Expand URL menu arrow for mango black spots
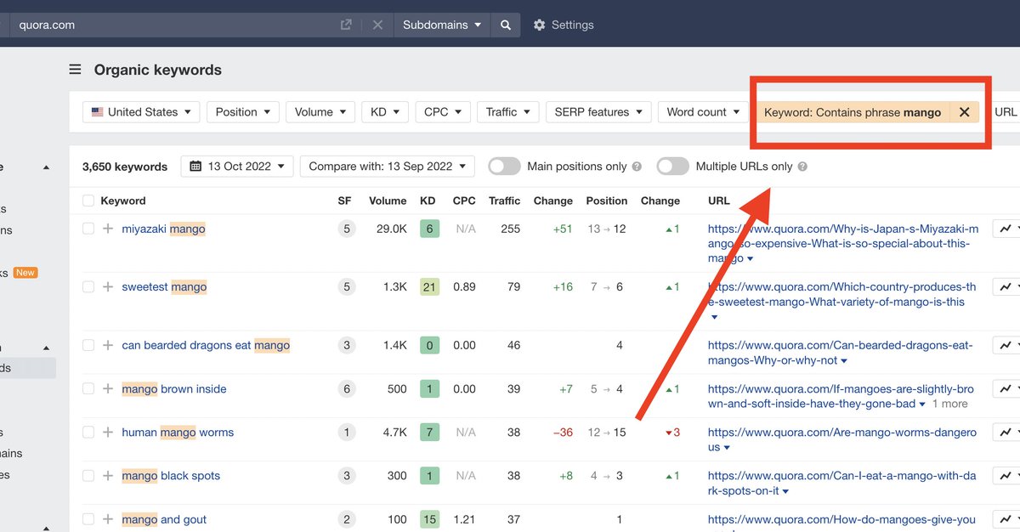Screen dimensions: 1020x532 pos(785,492)
